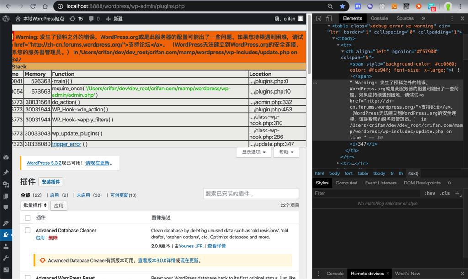Click 删除 under Advanced Database Cleaner

(x=53, y=237)
